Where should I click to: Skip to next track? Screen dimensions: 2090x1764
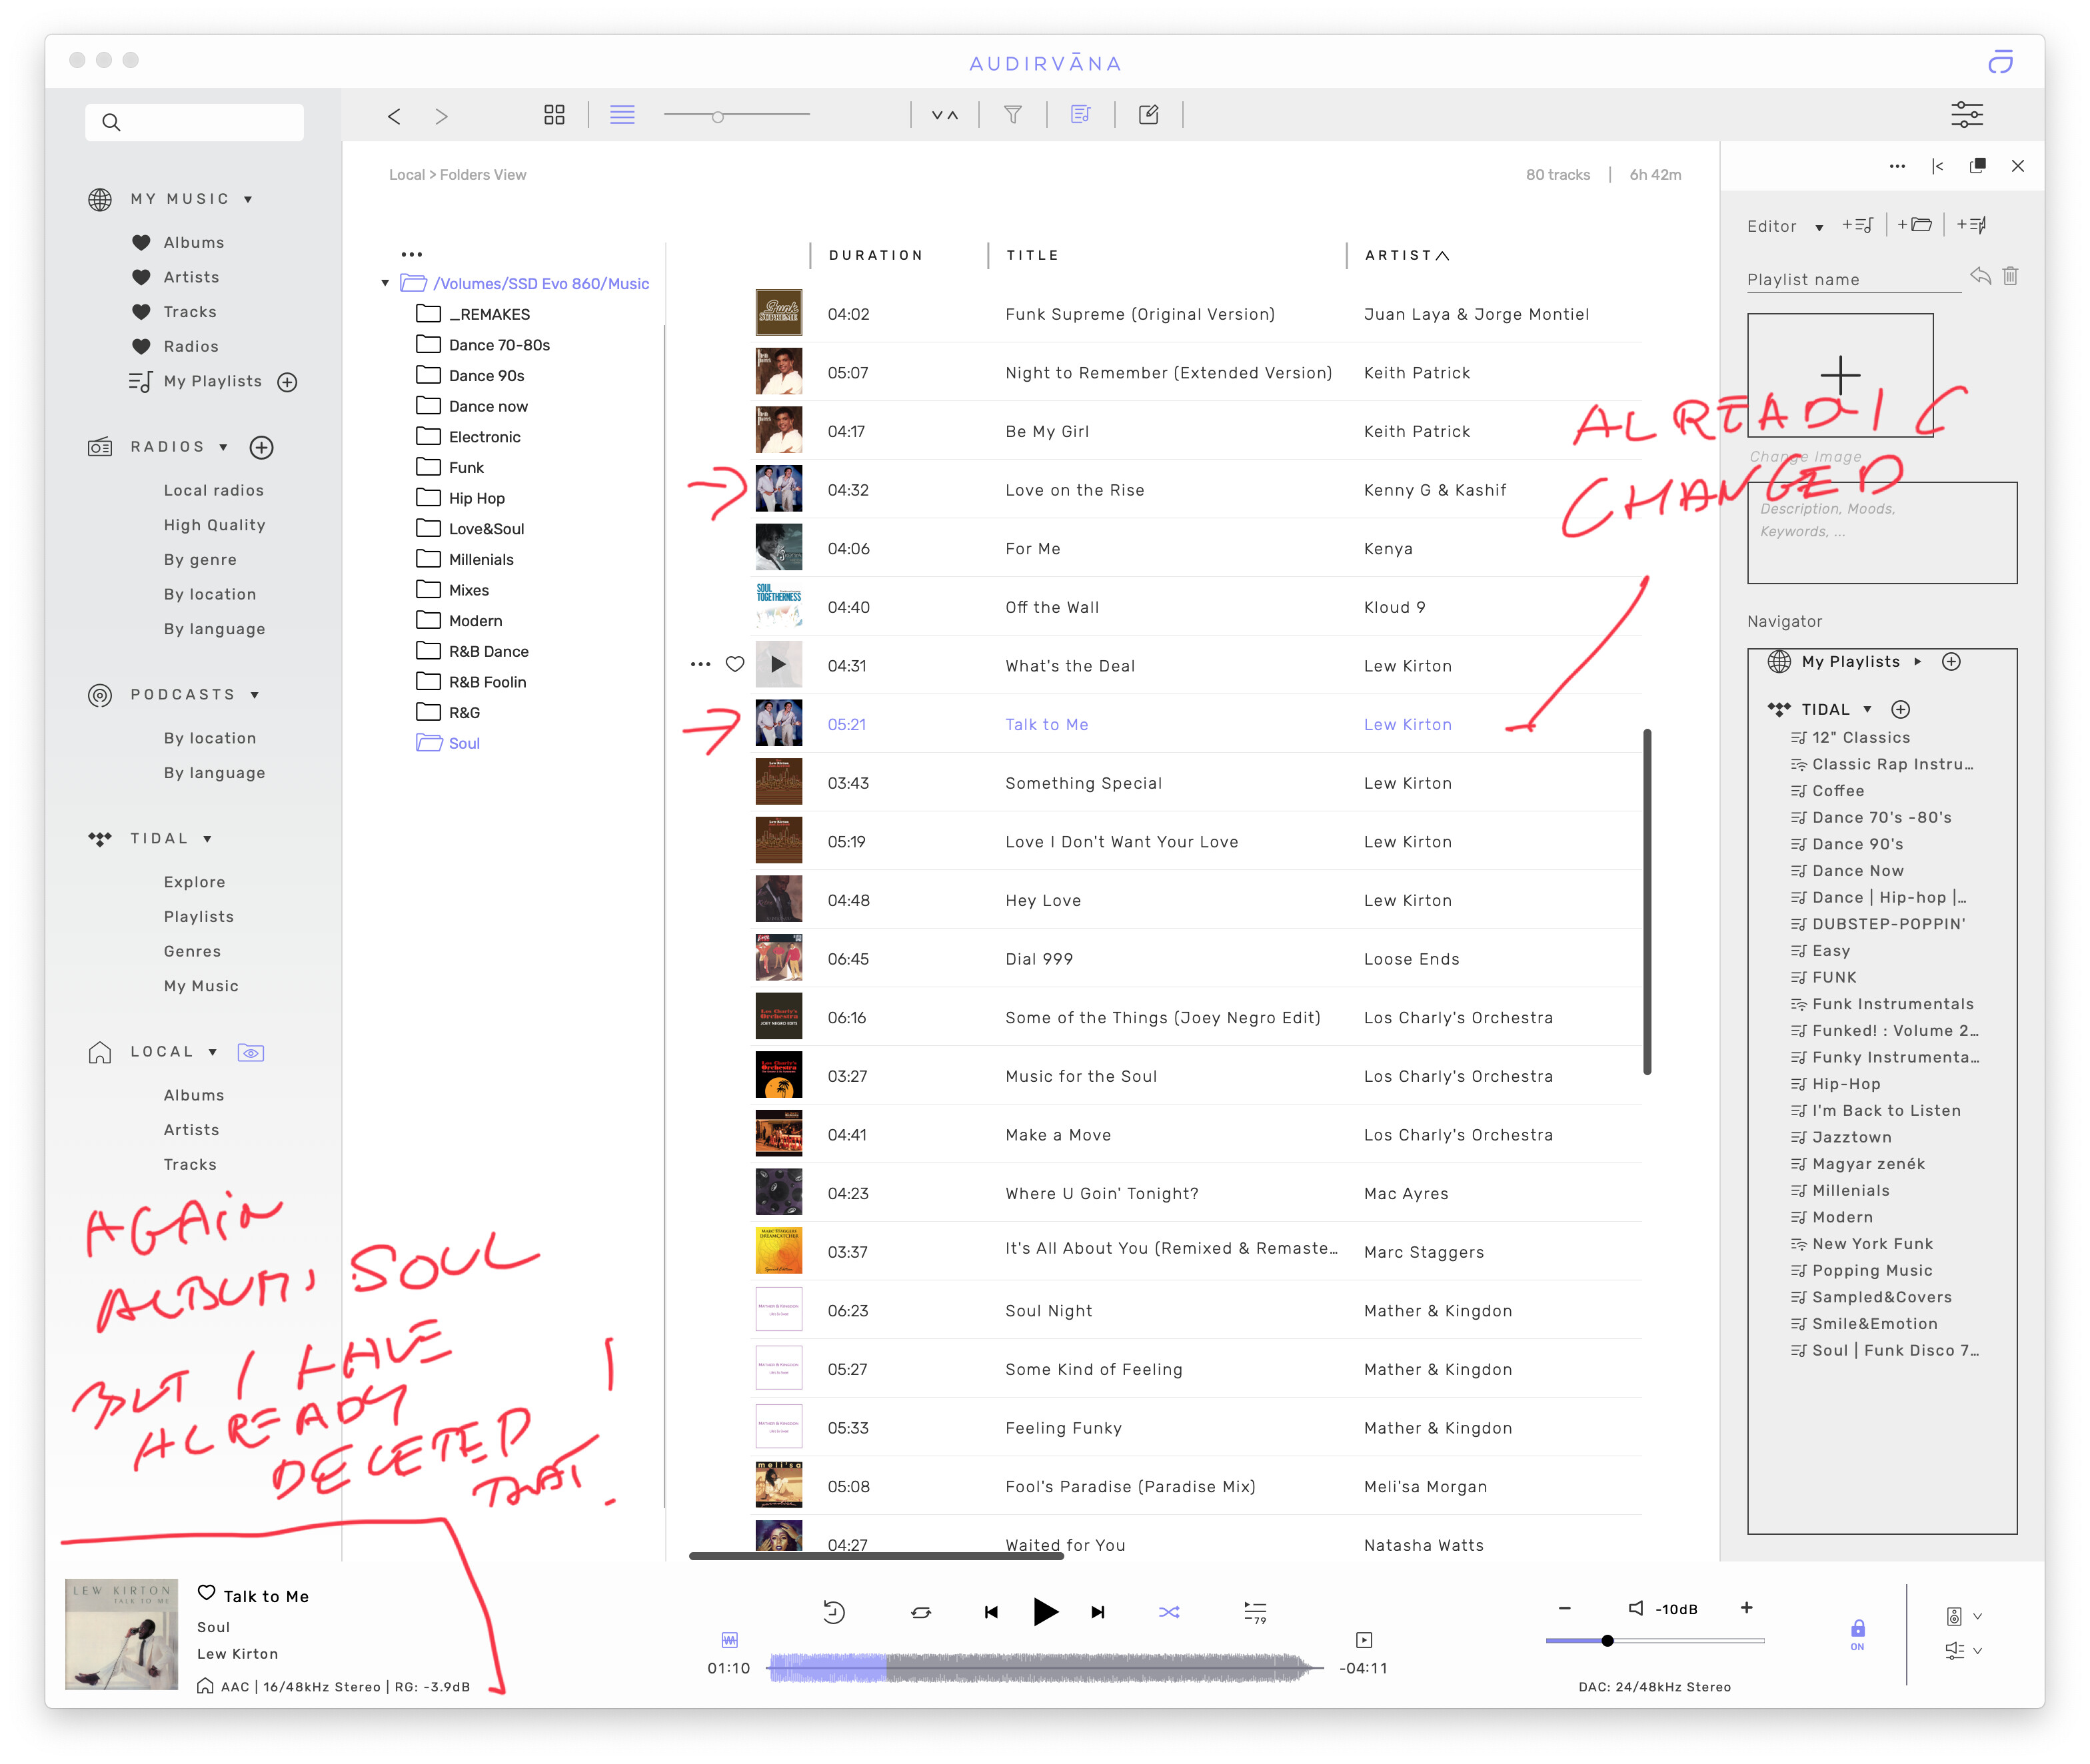pos(1098,1611)
